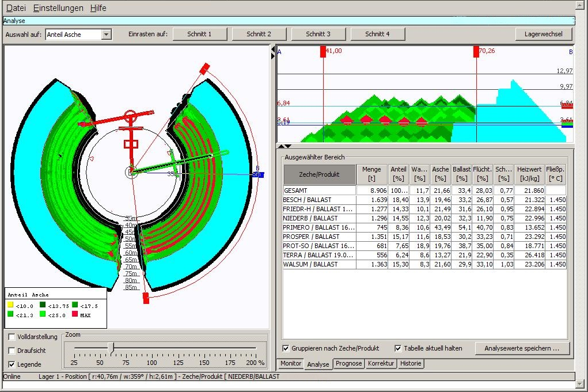Click the Asche [%] column header
The width and height of the screenshot is (588, 392).
[x=441, y=174]
